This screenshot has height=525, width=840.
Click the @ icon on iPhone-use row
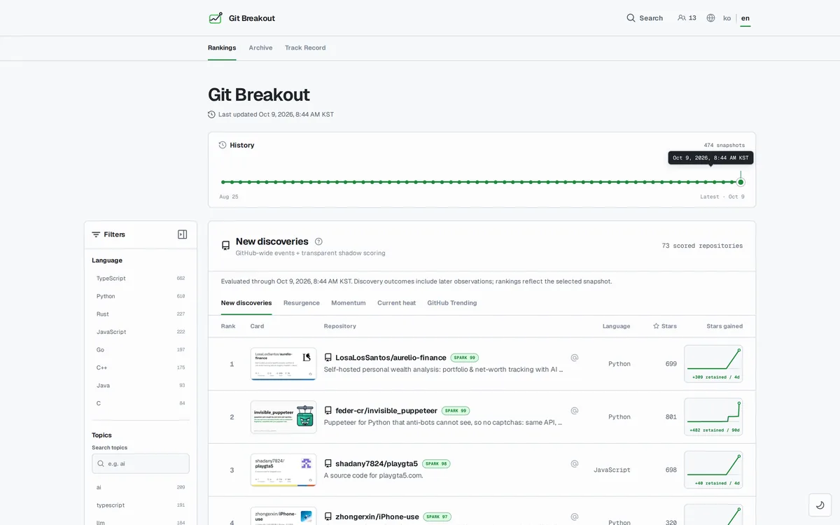click(x=575, y=517)
